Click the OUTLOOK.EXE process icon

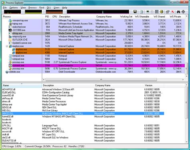click(10, 40)
